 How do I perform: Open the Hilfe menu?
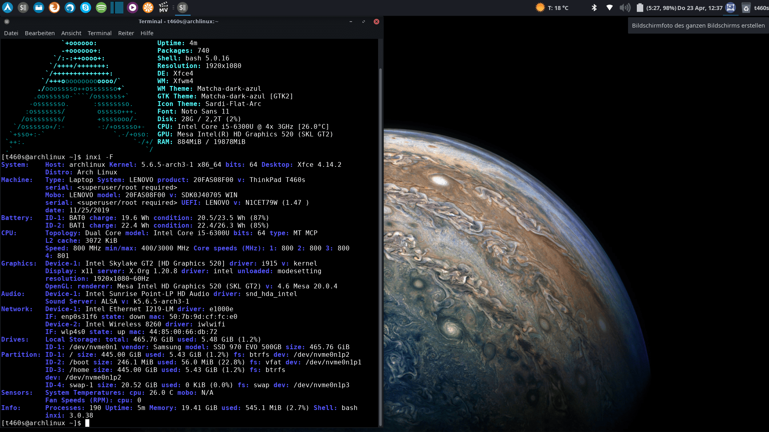147,33
